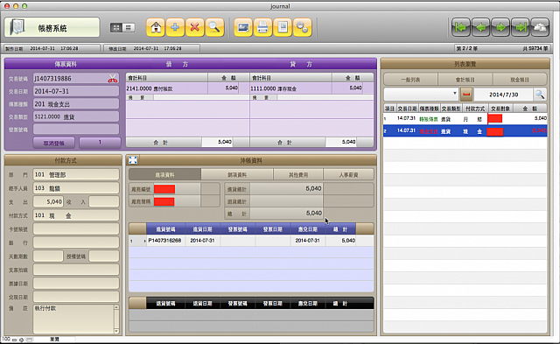
Task: Go to previous record green arrow
Action: [x=481, y=27]
